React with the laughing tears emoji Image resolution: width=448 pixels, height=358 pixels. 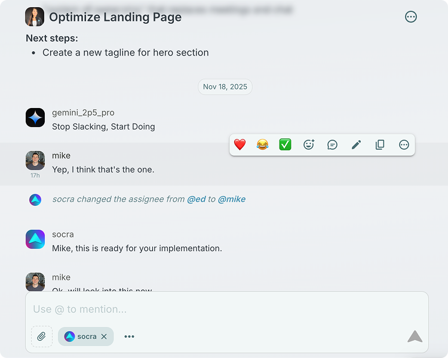pos(262,145)
